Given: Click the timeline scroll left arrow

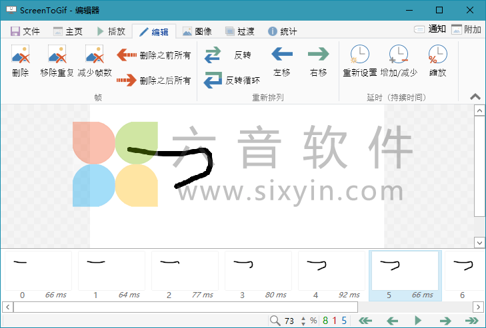Looking at the screenshot, I should click(8, 307).
